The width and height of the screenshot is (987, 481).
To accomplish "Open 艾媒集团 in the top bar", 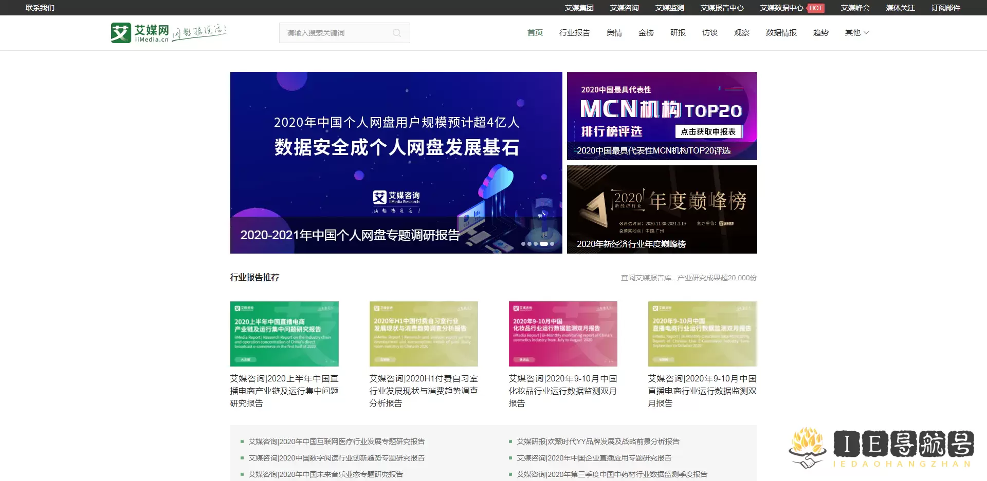I will [579, 8].
